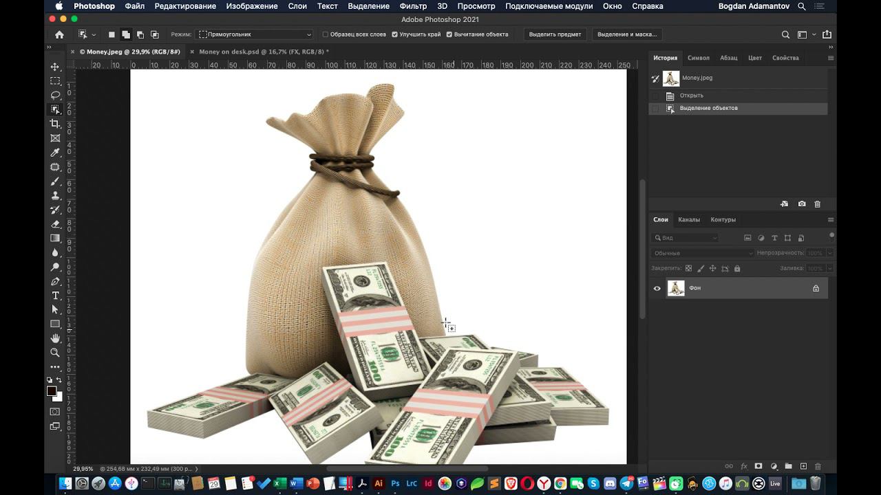Open the layer filter 'Вид' dropdown
This screenshot has width=881, height=495.
point(686,238)
